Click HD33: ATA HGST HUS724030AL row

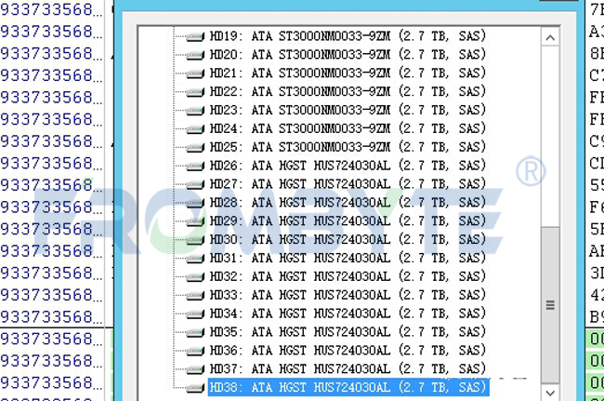coord(348,295)
